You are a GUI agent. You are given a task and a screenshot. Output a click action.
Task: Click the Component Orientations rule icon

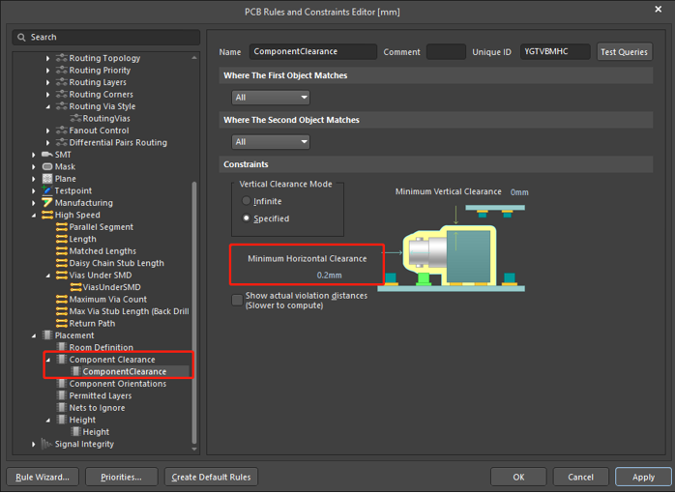tap(62, 384)
